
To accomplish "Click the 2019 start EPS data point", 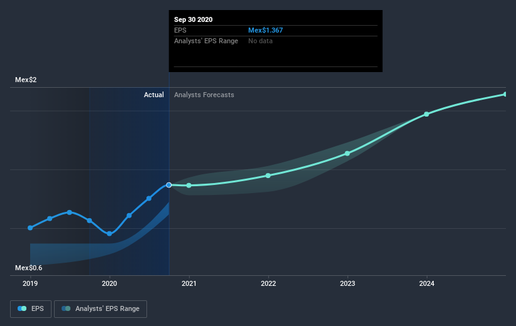I will (x=30, y=228).
